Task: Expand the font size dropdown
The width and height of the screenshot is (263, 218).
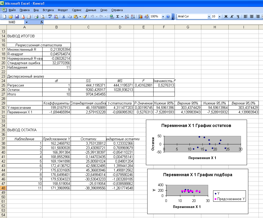Action: click(x=219, y=17)
